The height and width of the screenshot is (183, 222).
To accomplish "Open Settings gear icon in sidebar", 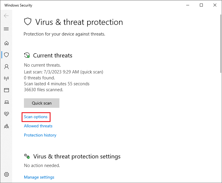I will [x=7, y=174].
